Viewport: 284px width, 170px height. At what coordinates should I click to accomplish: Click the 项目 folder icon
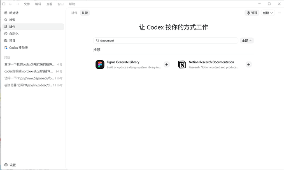[6, 41]
